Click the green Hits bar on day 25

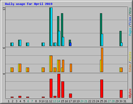(x=101, y=30)
